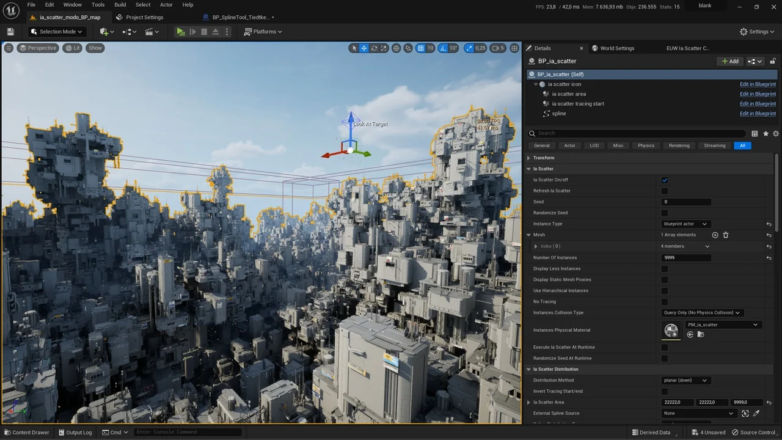
Task: Open the Distribution Method dropdown
Action: click(685, 380)
